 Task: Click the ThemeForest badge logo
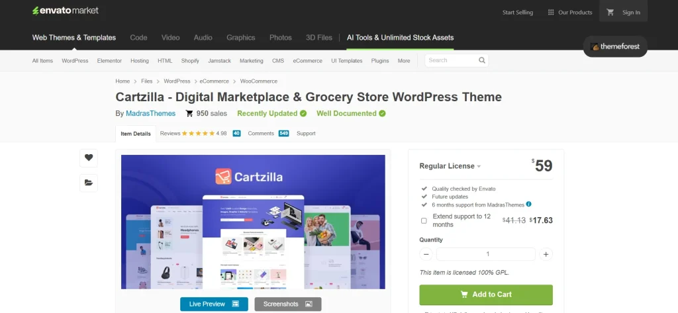615,47
